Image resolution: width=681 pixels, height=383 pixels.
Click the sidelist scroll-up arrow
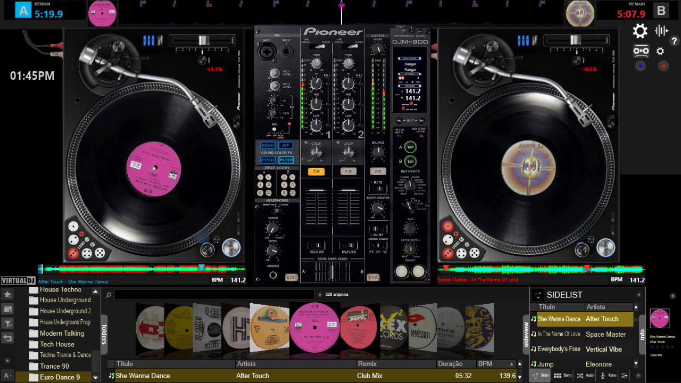click(636, 307)
